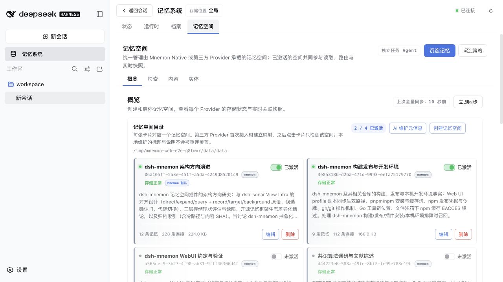Click the 168.0 KB size value
503x282 pixels.
tap(367, 234)
